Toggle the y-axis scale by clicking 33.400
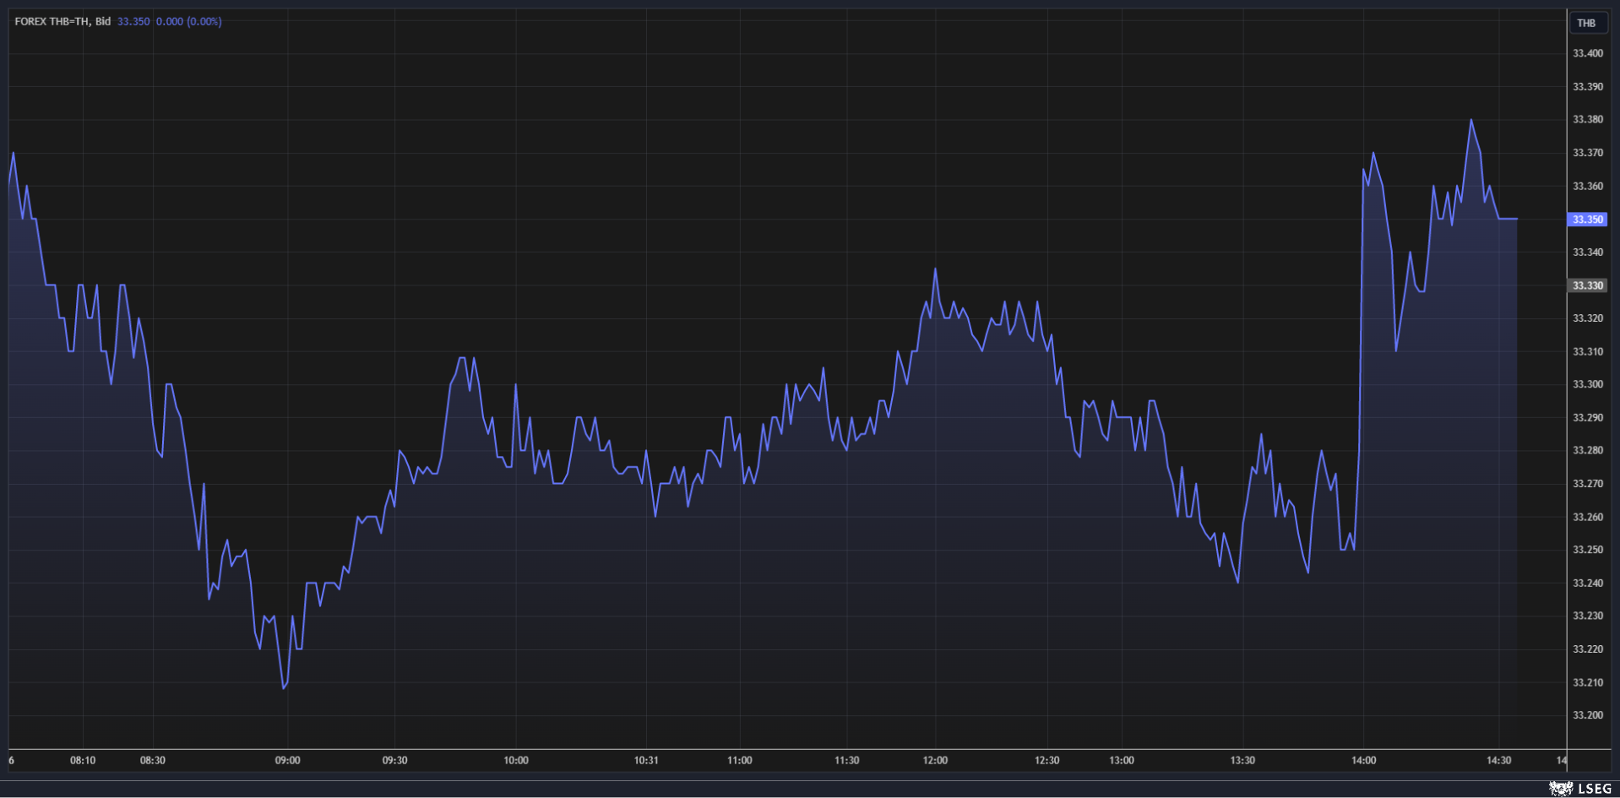This screenshot has width=1620, height=798. [1586, 52]
